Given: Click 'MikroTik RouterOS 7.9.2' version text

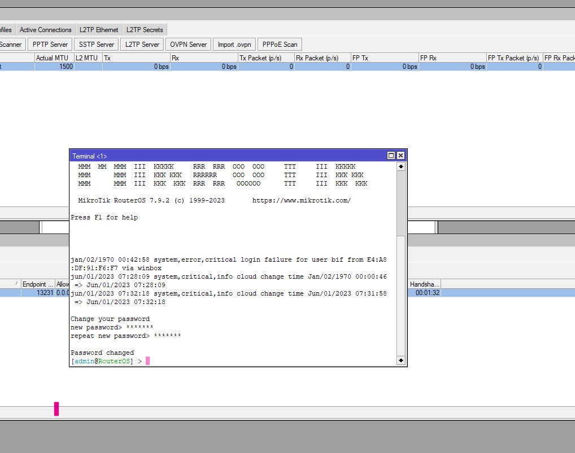Looking at the screenshot, I should coord(124,200).
